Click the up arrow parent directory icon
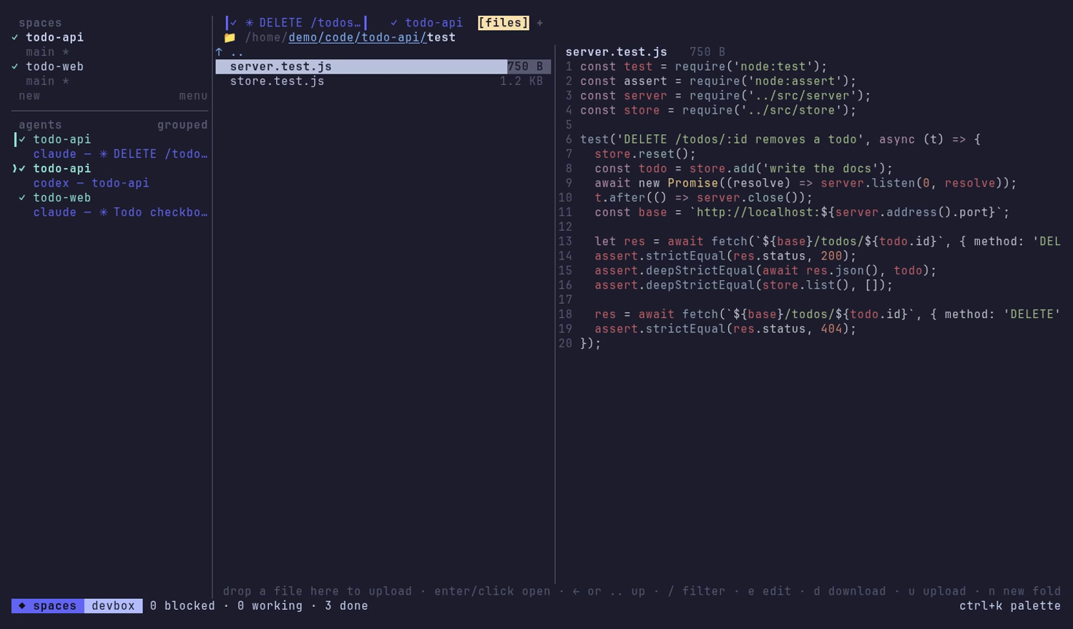1073x629 pixels. click(219, 52)
